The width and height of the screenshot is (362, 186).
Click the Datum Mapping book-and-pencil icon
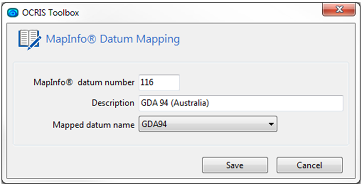tap(30, 40)
